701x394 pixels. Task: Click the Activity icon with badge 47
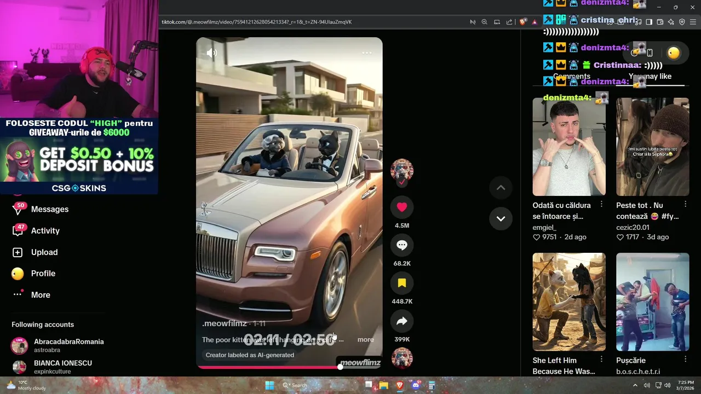point(18,230)
